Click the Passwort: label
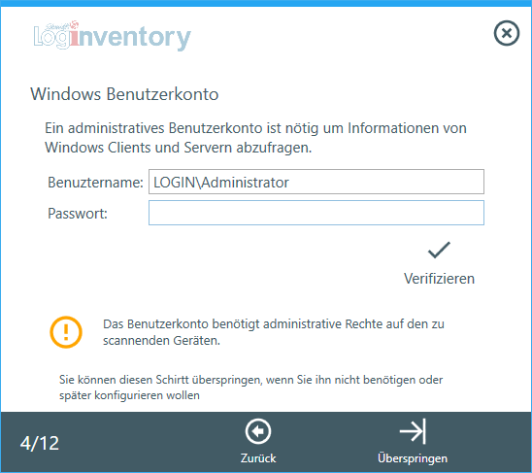The height and width of the screenshot is (473, 532). tap(78, 214)
